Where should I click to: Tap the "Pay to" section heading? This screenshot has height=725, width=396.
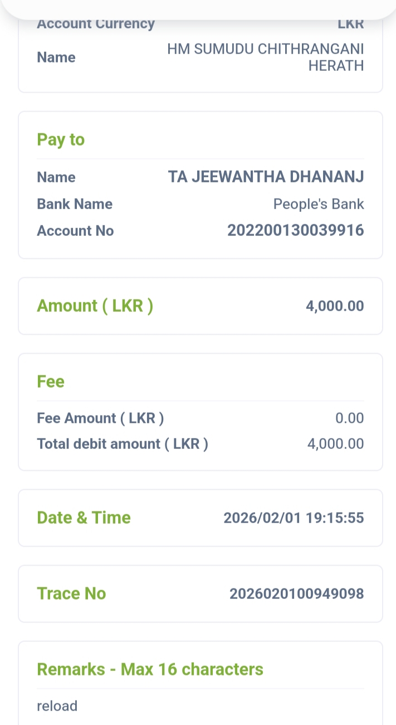[61, 139]
